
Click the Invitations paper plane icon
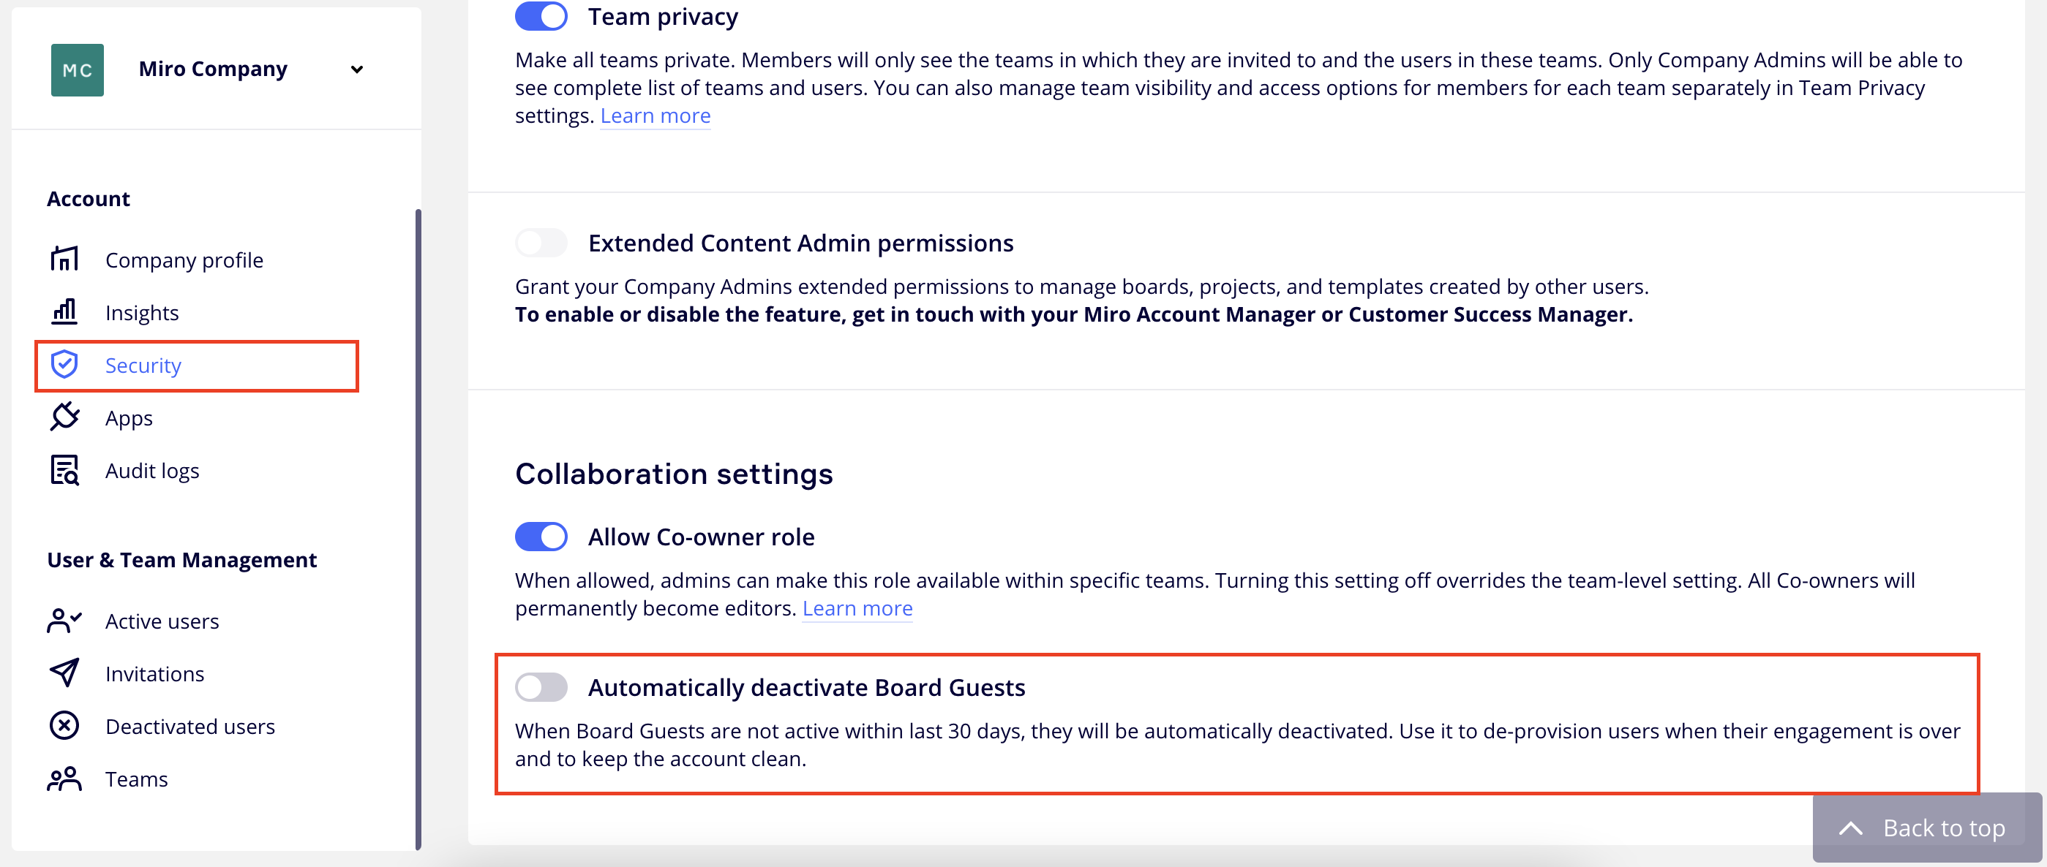(x=64, y=673)
